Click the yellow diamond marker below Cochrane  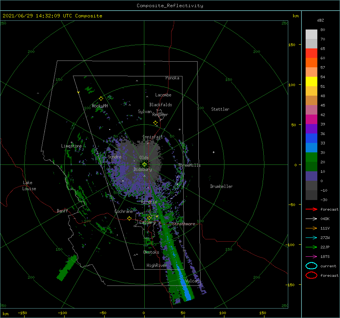point(130,218)
